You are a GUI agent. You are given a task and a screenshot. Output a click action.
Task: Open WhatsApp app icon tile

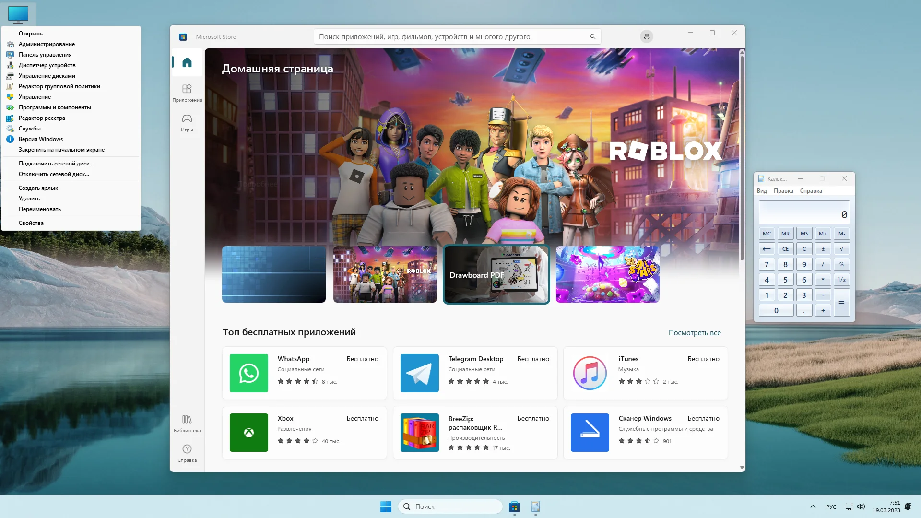[x=248, y=373]
